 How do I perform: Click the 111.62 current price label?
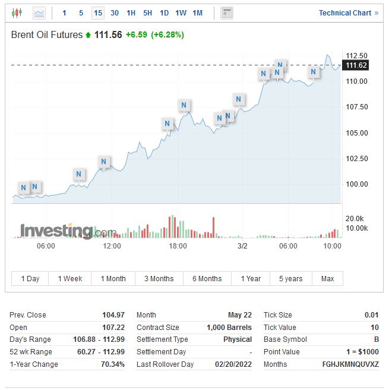[356, 65]
